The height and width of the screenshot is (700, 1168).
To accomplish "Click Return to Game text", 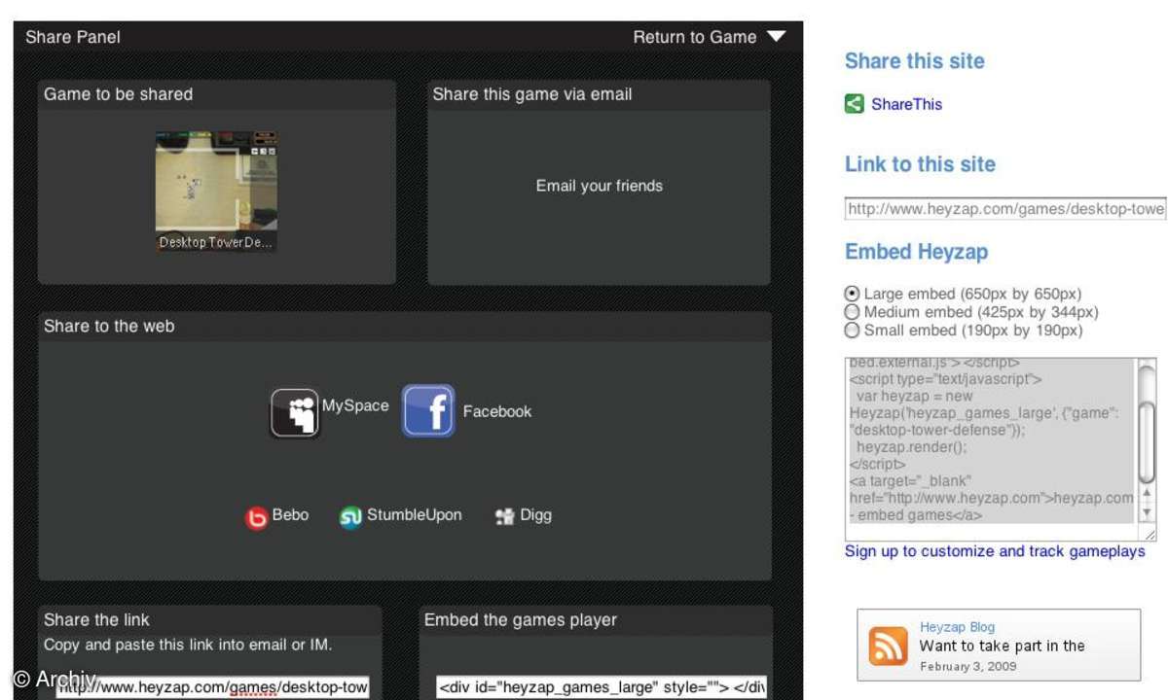I will (x=695, y=37).
